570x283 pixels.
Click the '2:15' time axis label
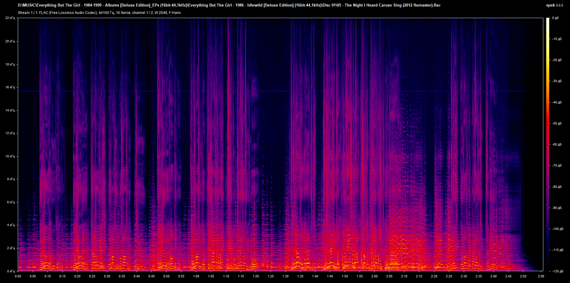(x=419, y=276)
